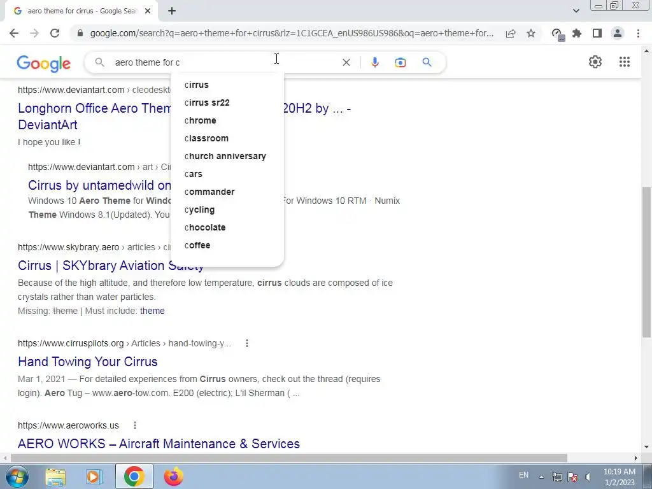Open the taskbar clock and date
Screen dimensions: 652x489
(619, 477)
